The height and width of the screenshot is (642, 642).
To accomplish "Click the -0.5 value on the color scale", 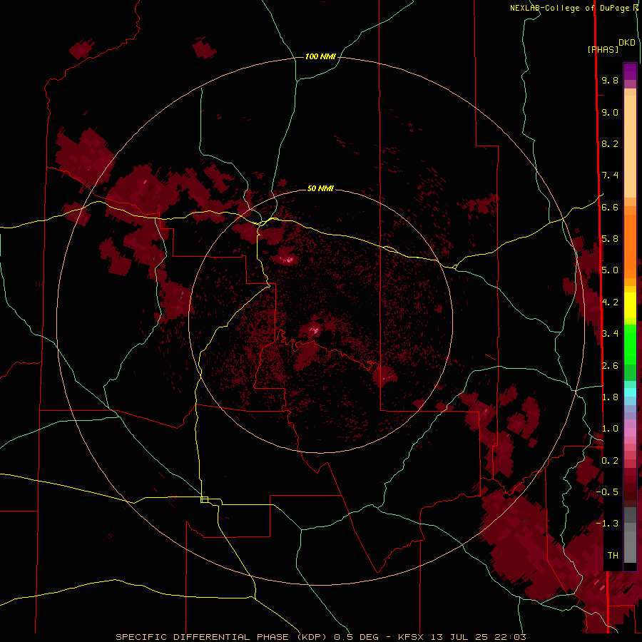I will tap(608, 492).
